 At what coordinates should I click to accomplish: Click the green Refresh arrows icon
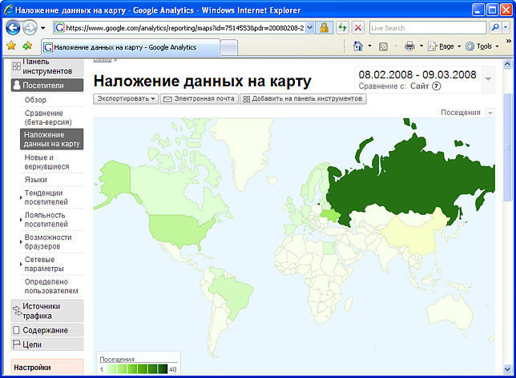(343, 28)
